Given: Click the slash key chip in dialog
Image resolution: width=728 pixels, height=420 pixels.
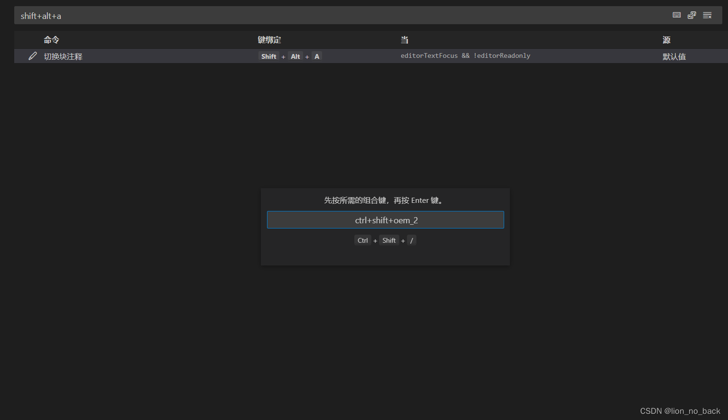Looking at the screenshot, I should point(412,240).
